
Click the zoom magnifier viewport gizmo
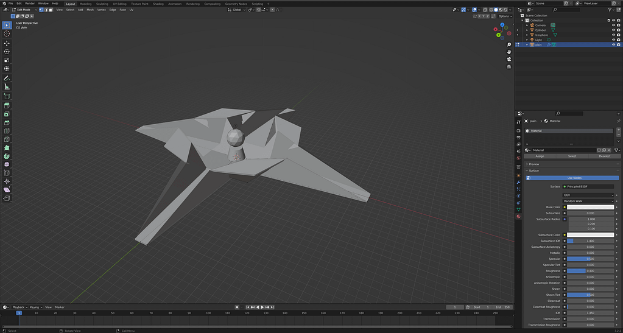click(509, 44)
